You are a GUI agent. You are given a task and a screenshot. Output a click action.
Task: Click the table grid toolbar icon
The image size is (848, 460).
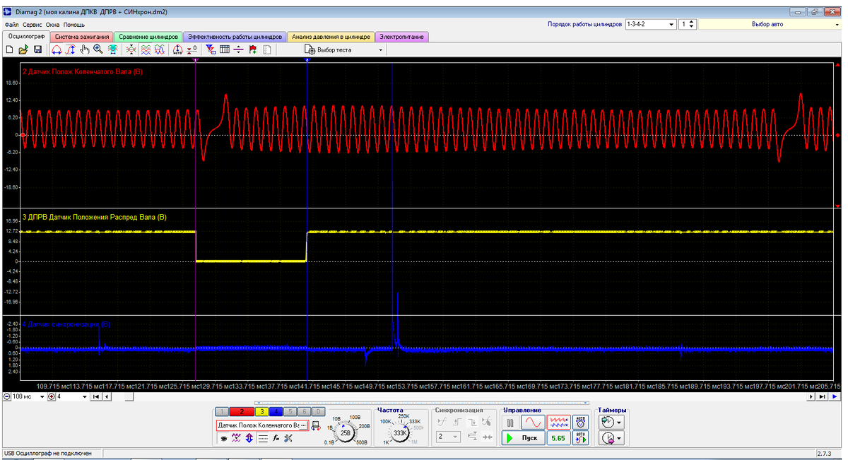coord(225,49)
